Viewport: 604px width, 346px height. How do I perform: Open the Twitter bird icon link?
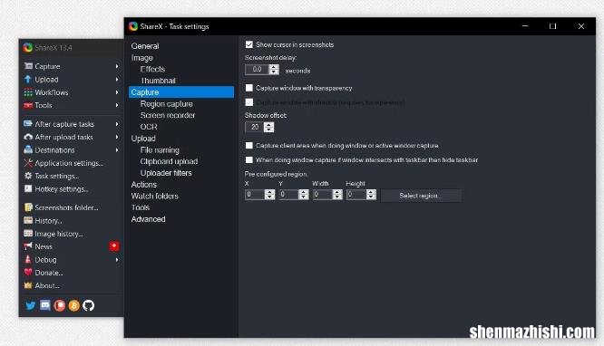[x=31, y=305]
